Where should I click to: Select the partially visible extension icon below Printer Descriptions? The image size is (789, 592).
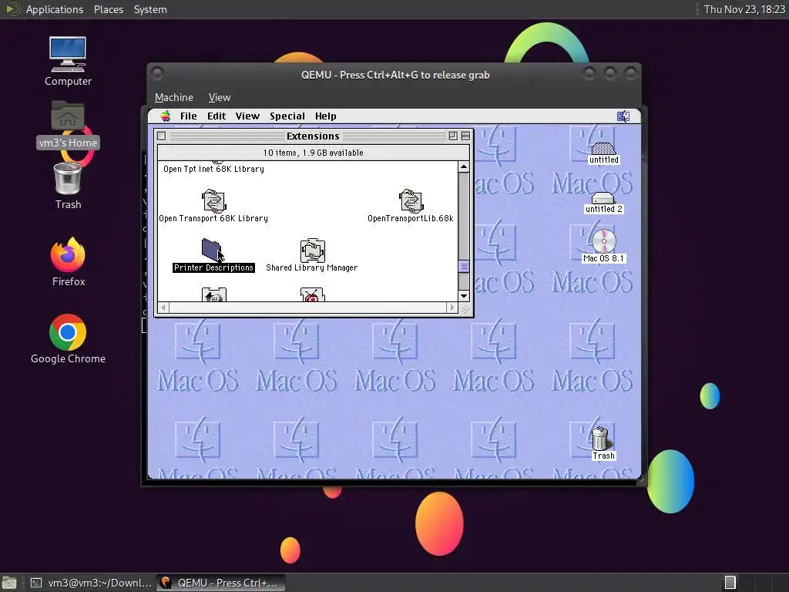[214, 294]
